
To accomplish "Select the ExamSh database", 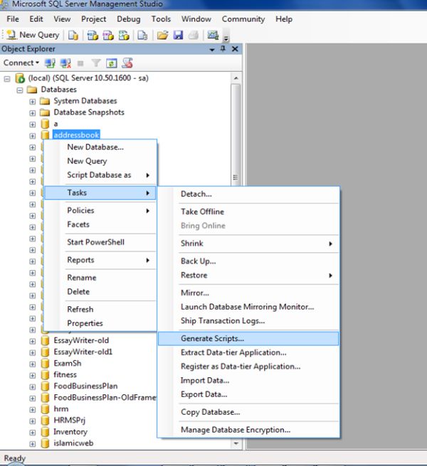I will (x=68, y=363).
